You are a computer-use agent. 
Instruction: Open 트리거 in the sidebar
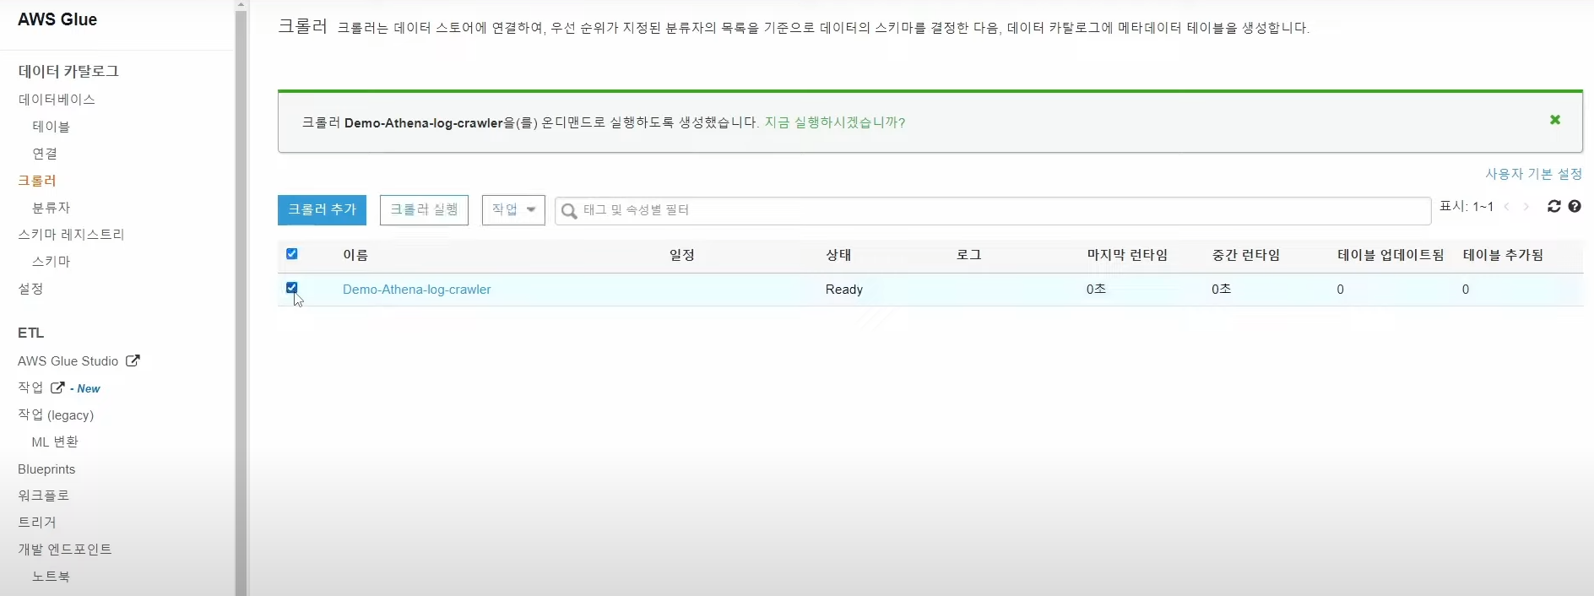(37, 523)
